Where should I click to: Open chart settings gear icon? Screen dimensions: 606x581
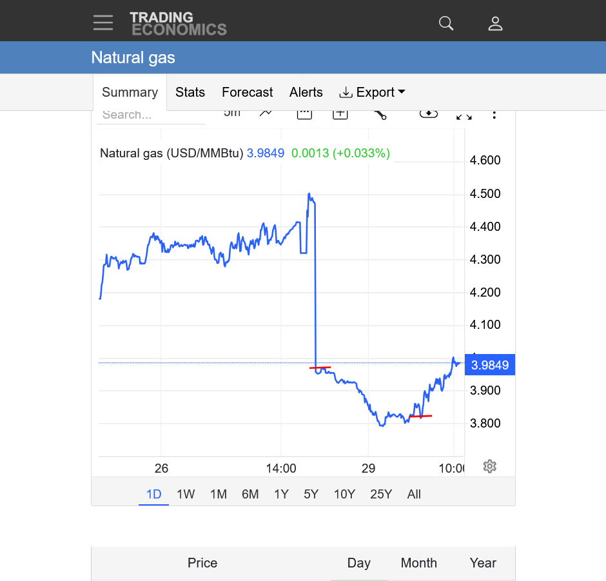point(489,466)
